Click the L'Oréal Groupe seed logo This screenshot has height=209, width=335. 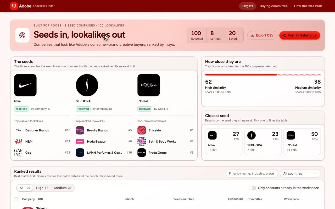pyautogui.click(x=149, y=85)
